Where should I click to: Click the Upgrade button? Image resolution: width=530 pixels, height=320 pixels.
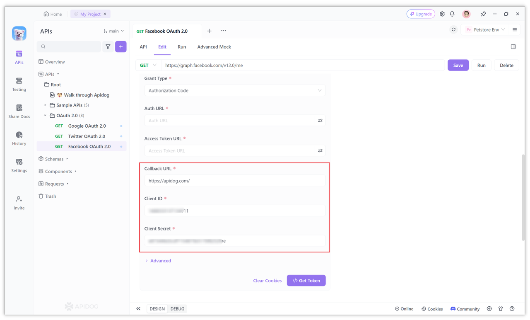pyautogui.click(x=421, y=14)
